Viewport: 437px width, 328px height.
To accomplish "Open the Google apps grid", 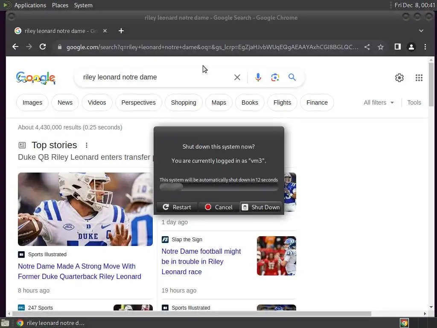I will (x=419, y=78).
